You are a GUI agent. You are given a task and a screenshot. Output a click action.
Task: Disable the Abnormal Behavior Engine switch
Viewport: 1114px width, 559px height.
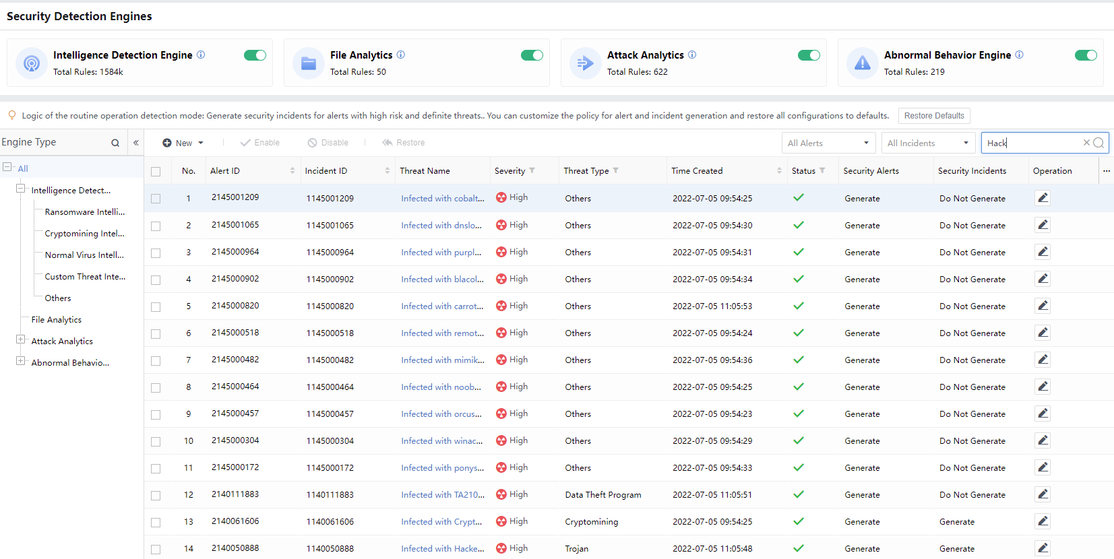click(x=1085, y=55)
